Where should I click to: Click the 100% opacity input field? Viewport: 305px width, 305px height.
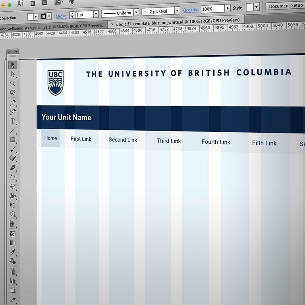coord(213,9)
